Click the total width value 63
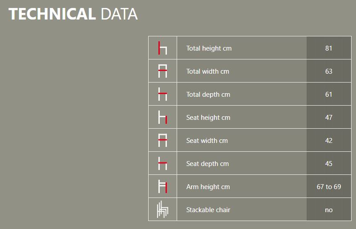Viewport: 356px width, 229px height. (328, 71)
